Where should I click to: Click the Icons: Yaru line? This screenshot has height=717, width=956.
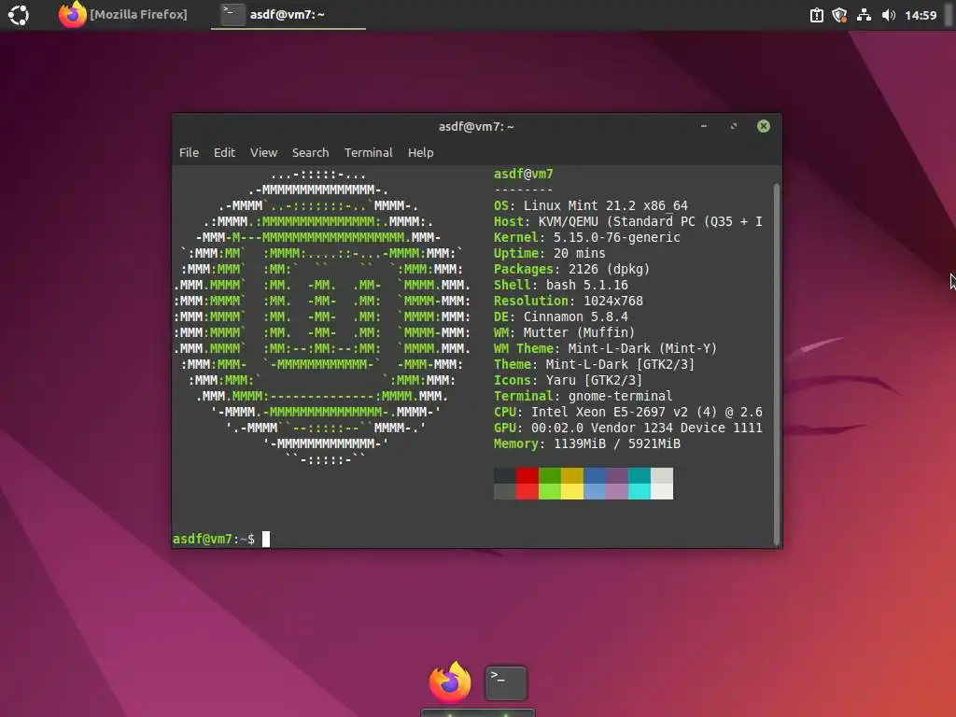point(568,380)
